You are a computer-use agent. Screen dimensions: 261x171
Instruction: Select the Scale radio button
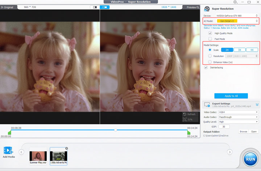(210, 50)
